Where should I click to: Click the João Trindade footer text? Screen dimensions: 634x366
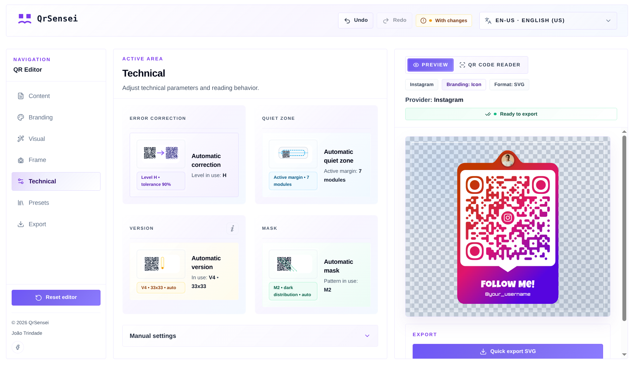(27, 333)
